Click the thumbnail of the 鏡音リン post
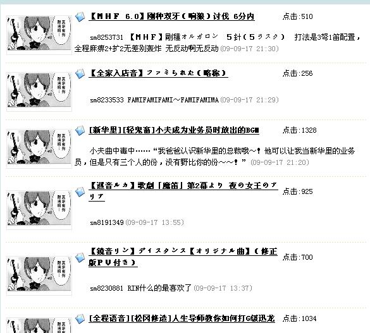This screenshot has height=333, width=370. click(39, 275)
